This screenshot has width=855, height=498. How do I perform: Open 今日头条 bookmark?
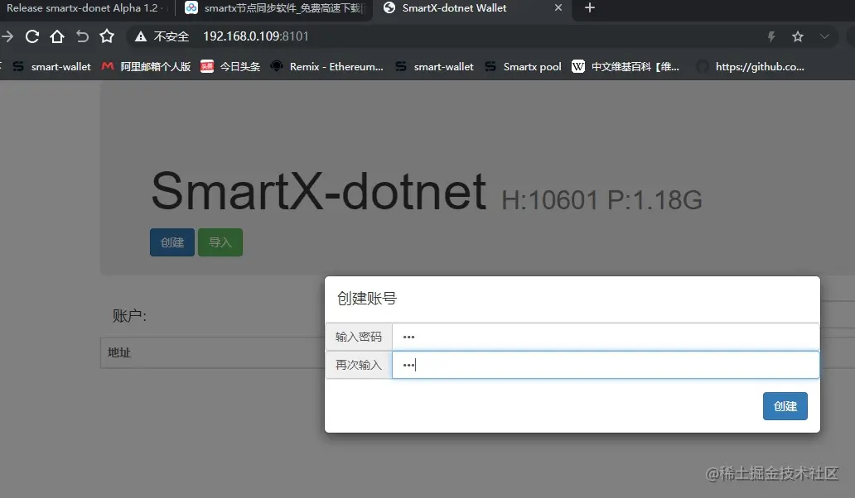point(230,66)
